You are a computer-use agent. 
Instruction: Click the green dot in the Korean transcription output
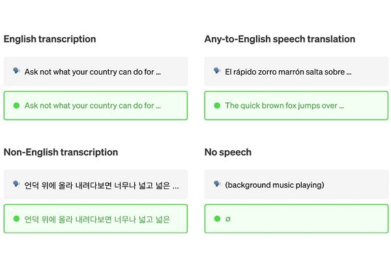pos(16,219)
